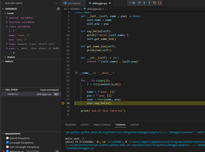Collapse the VARIABLES section
205x152 pixels.
(4, 9)
